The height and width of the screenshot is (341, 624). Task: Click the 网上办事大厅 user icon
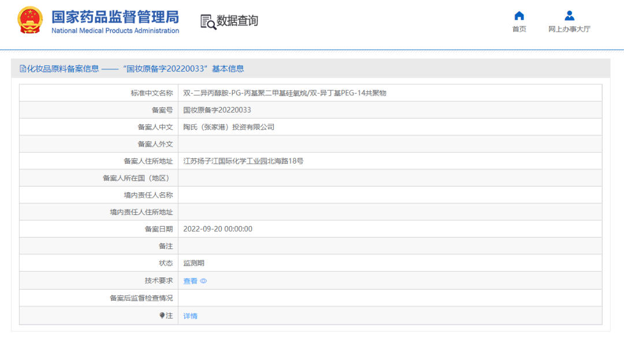coord(569,16)
